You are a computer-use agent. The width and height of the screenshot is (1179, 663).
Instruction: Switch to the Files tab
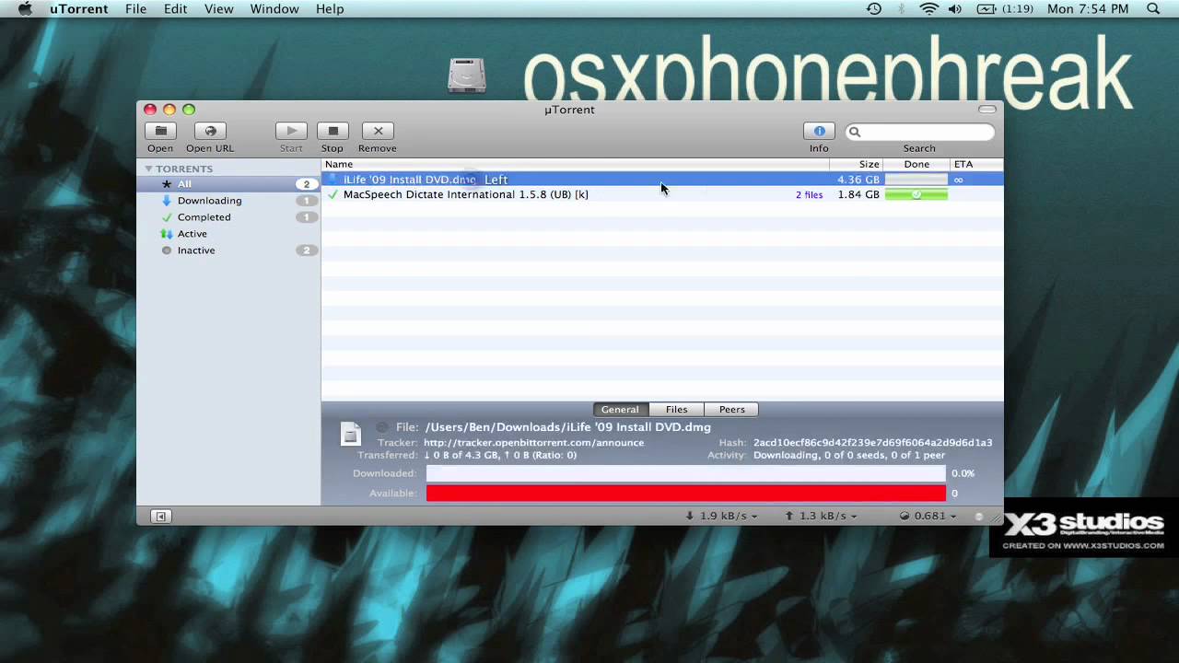676,410
